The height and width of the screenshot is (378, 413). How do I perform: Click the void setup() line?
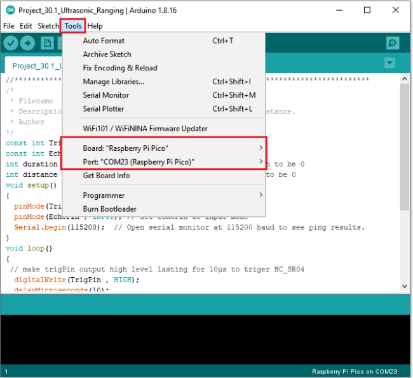coord(31,185)
